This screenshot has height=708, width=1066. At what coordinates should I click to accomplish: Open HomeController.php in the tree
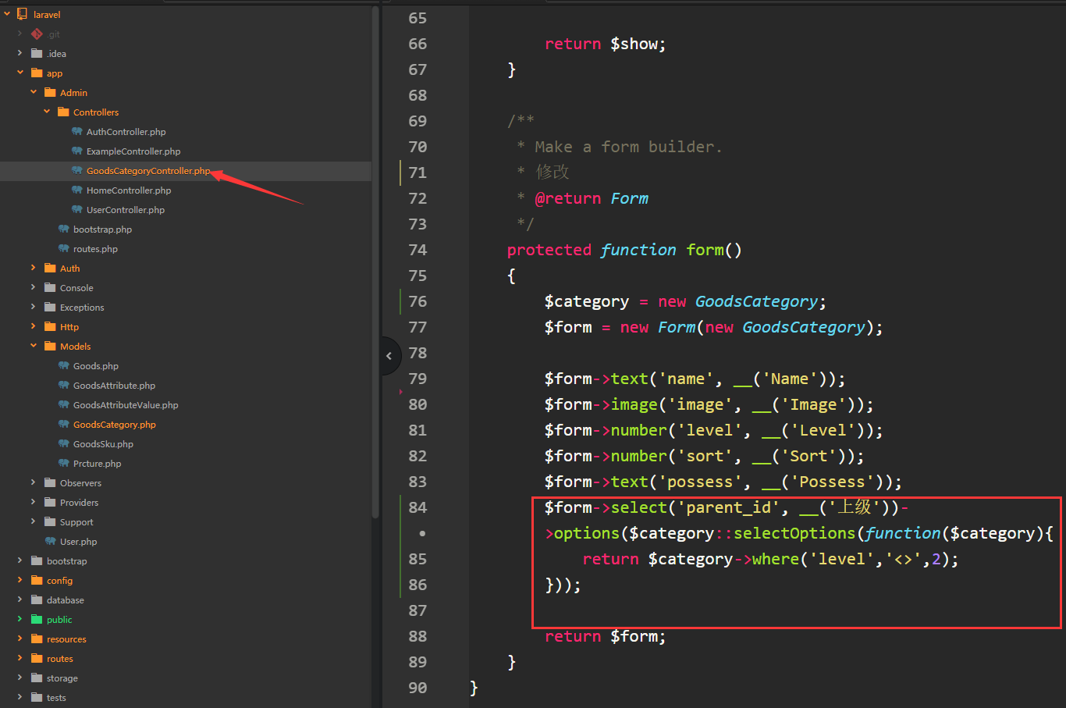pos(129,190)
